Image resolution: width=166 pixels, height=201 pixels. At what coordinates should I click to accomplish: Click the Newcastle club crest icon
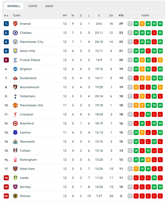point(15,142)
